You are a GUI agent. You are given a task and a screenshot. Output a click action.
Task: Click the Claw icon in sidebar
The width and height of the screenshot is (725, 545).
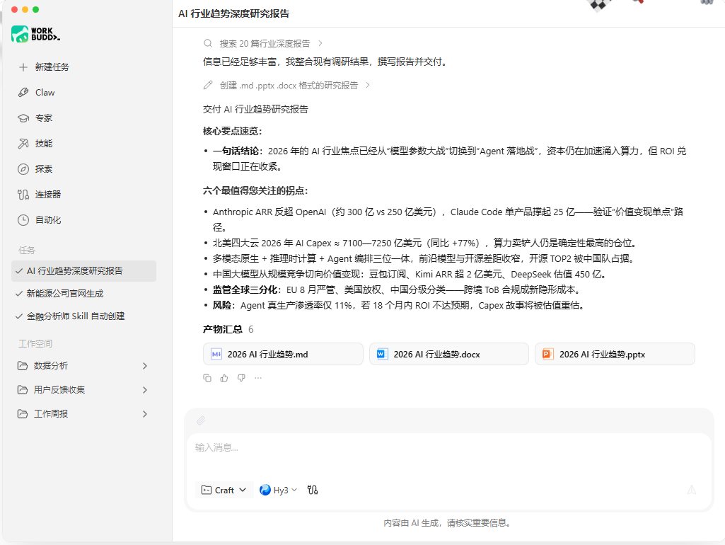point(23,93)
